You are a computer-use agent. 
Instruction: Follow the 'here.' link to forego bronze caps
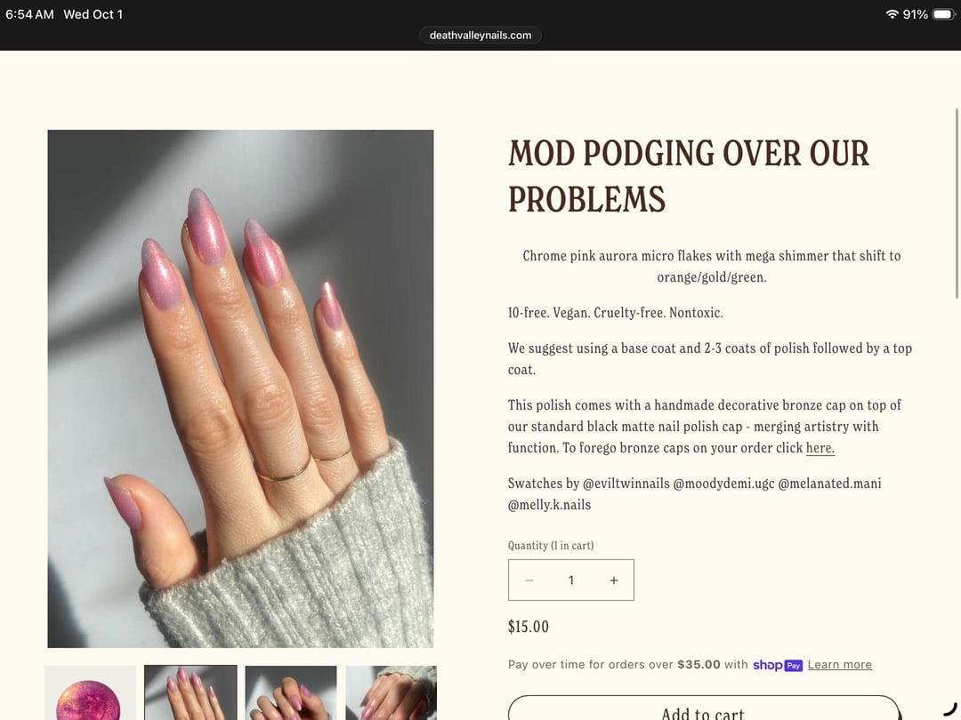(820, 448)
